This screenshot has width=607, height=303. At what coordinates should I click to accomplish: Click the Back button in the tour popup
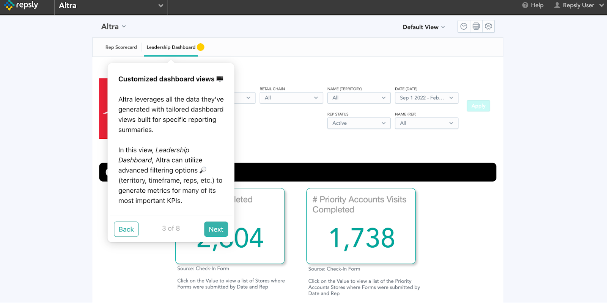[x=126, y=229]
